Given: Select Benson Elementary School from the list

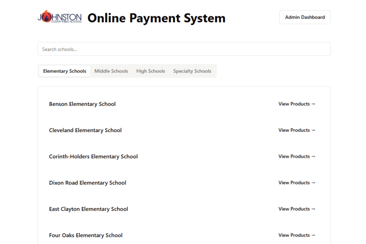Looking at the screenshot, I should click(82, 104).
